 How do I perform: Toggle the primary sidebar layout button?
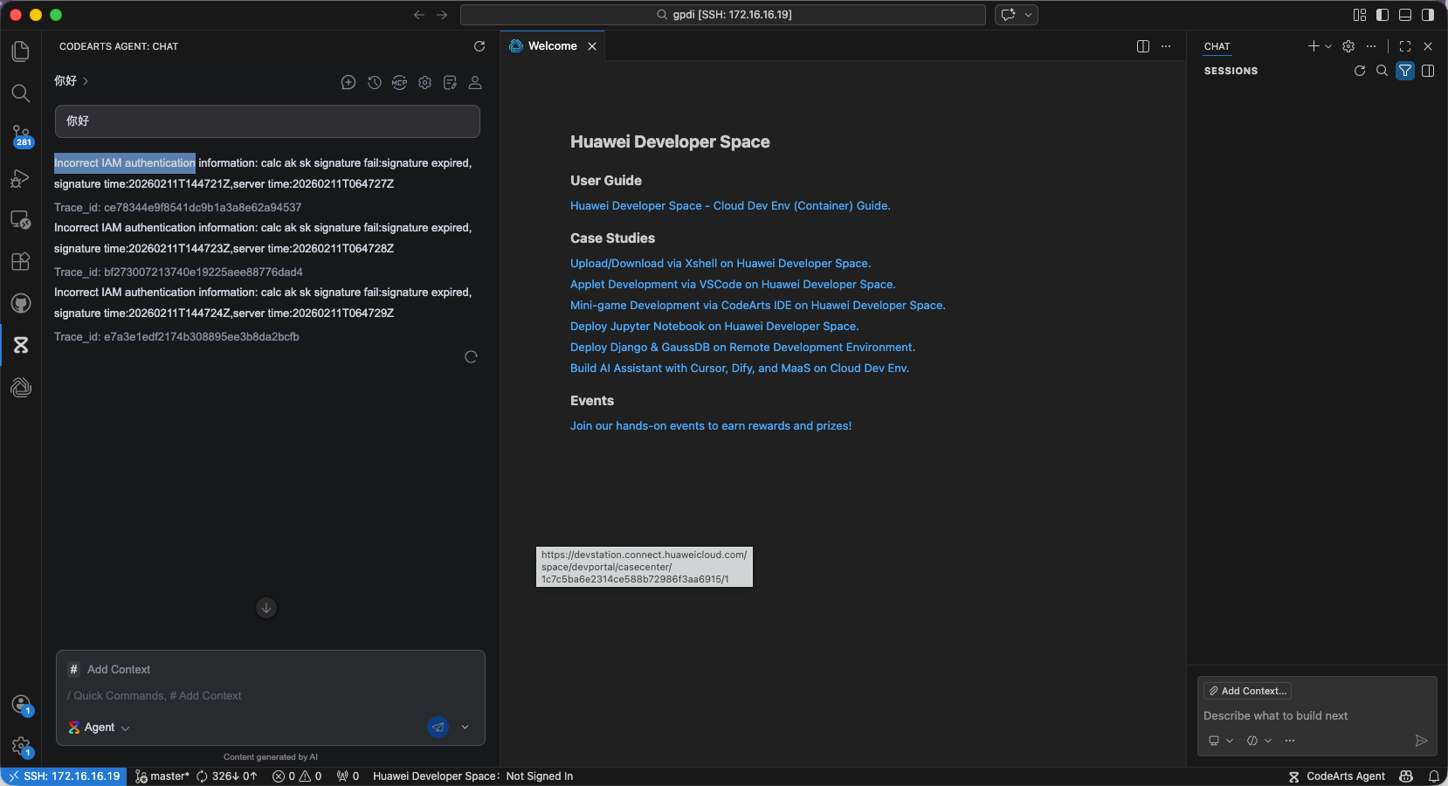(x=1382, y=15)
